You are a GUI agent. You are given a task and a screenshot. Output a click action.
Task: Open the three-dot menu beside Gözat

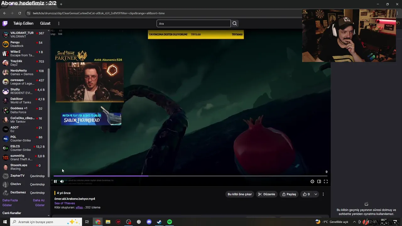59,24
